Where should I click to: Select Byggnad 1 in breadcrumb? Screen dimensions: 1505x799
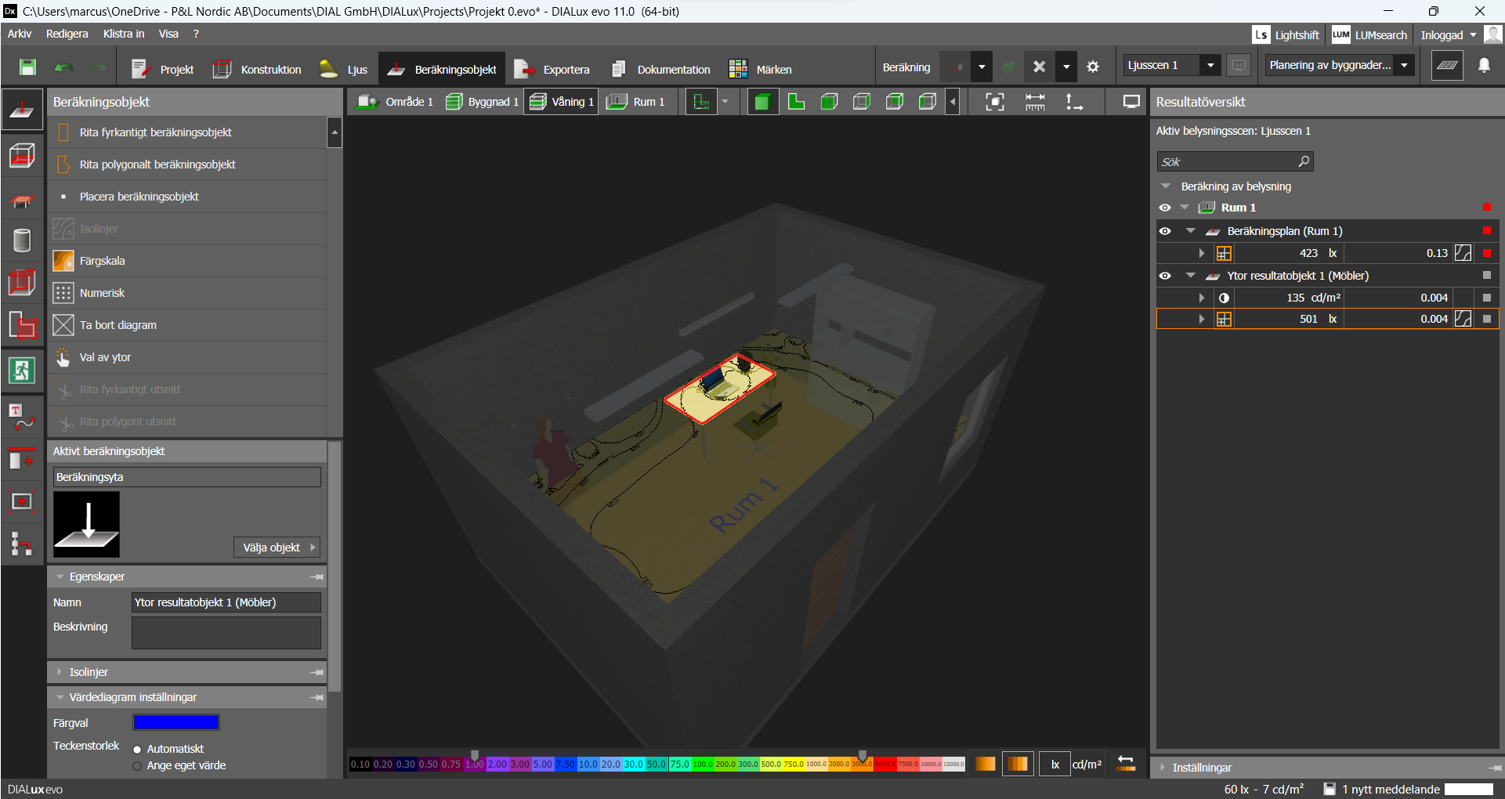coord(481,102)
